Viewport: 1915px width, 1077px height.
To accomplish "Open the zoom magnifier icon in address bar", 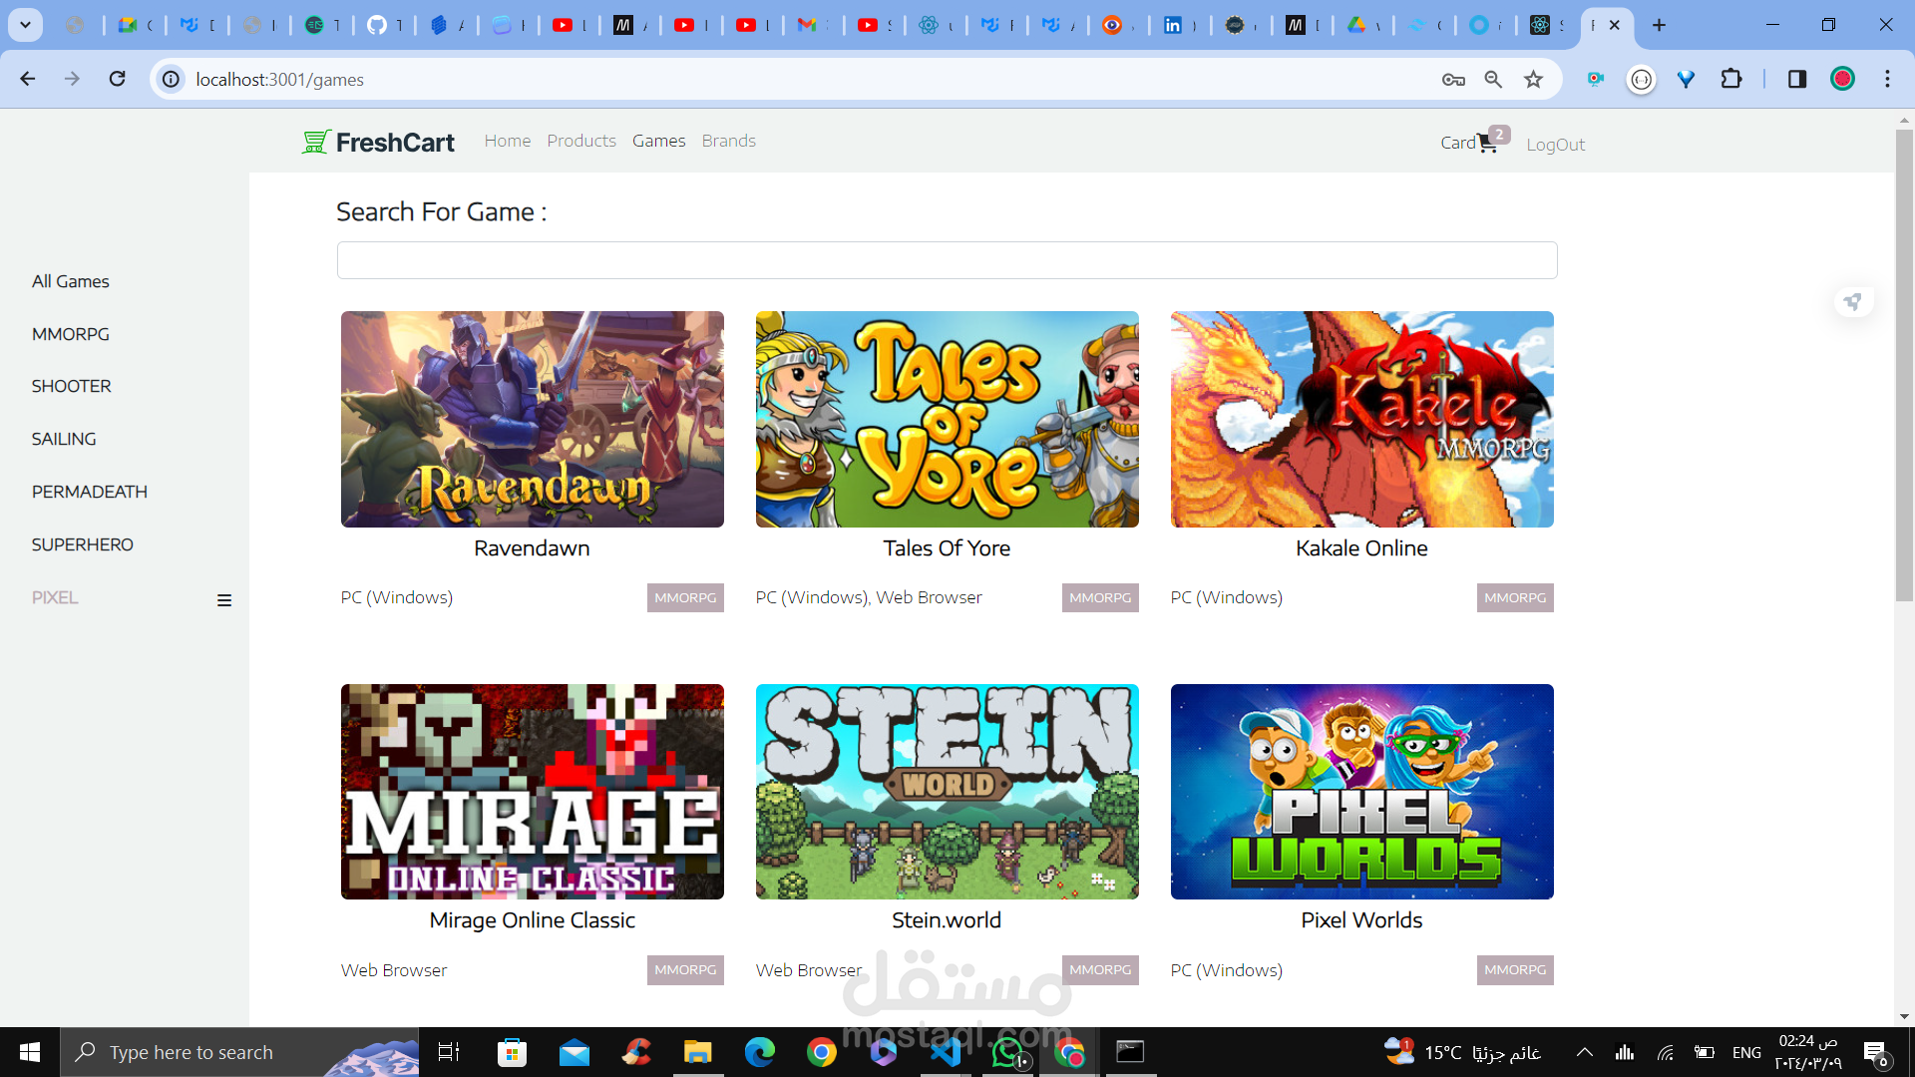I will (x=1493, y=80).
